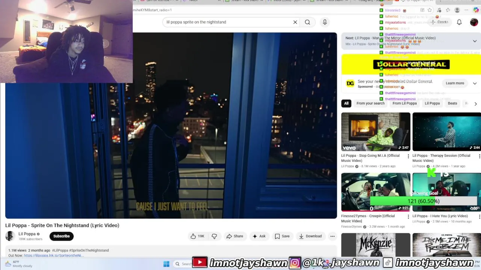
Task: Expand the Next up mix panel
Action: coord(475,41)
